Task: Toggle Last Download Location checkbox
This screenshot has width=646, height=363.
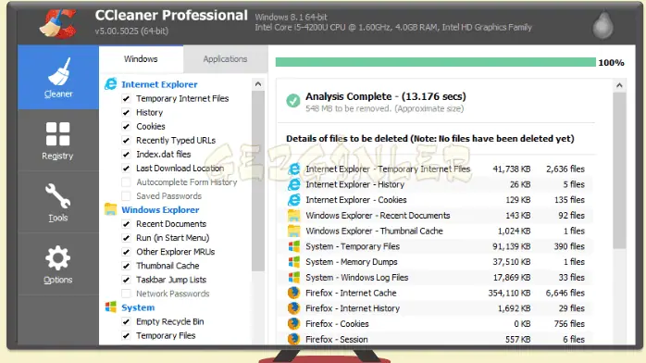Action: (126, 169)
